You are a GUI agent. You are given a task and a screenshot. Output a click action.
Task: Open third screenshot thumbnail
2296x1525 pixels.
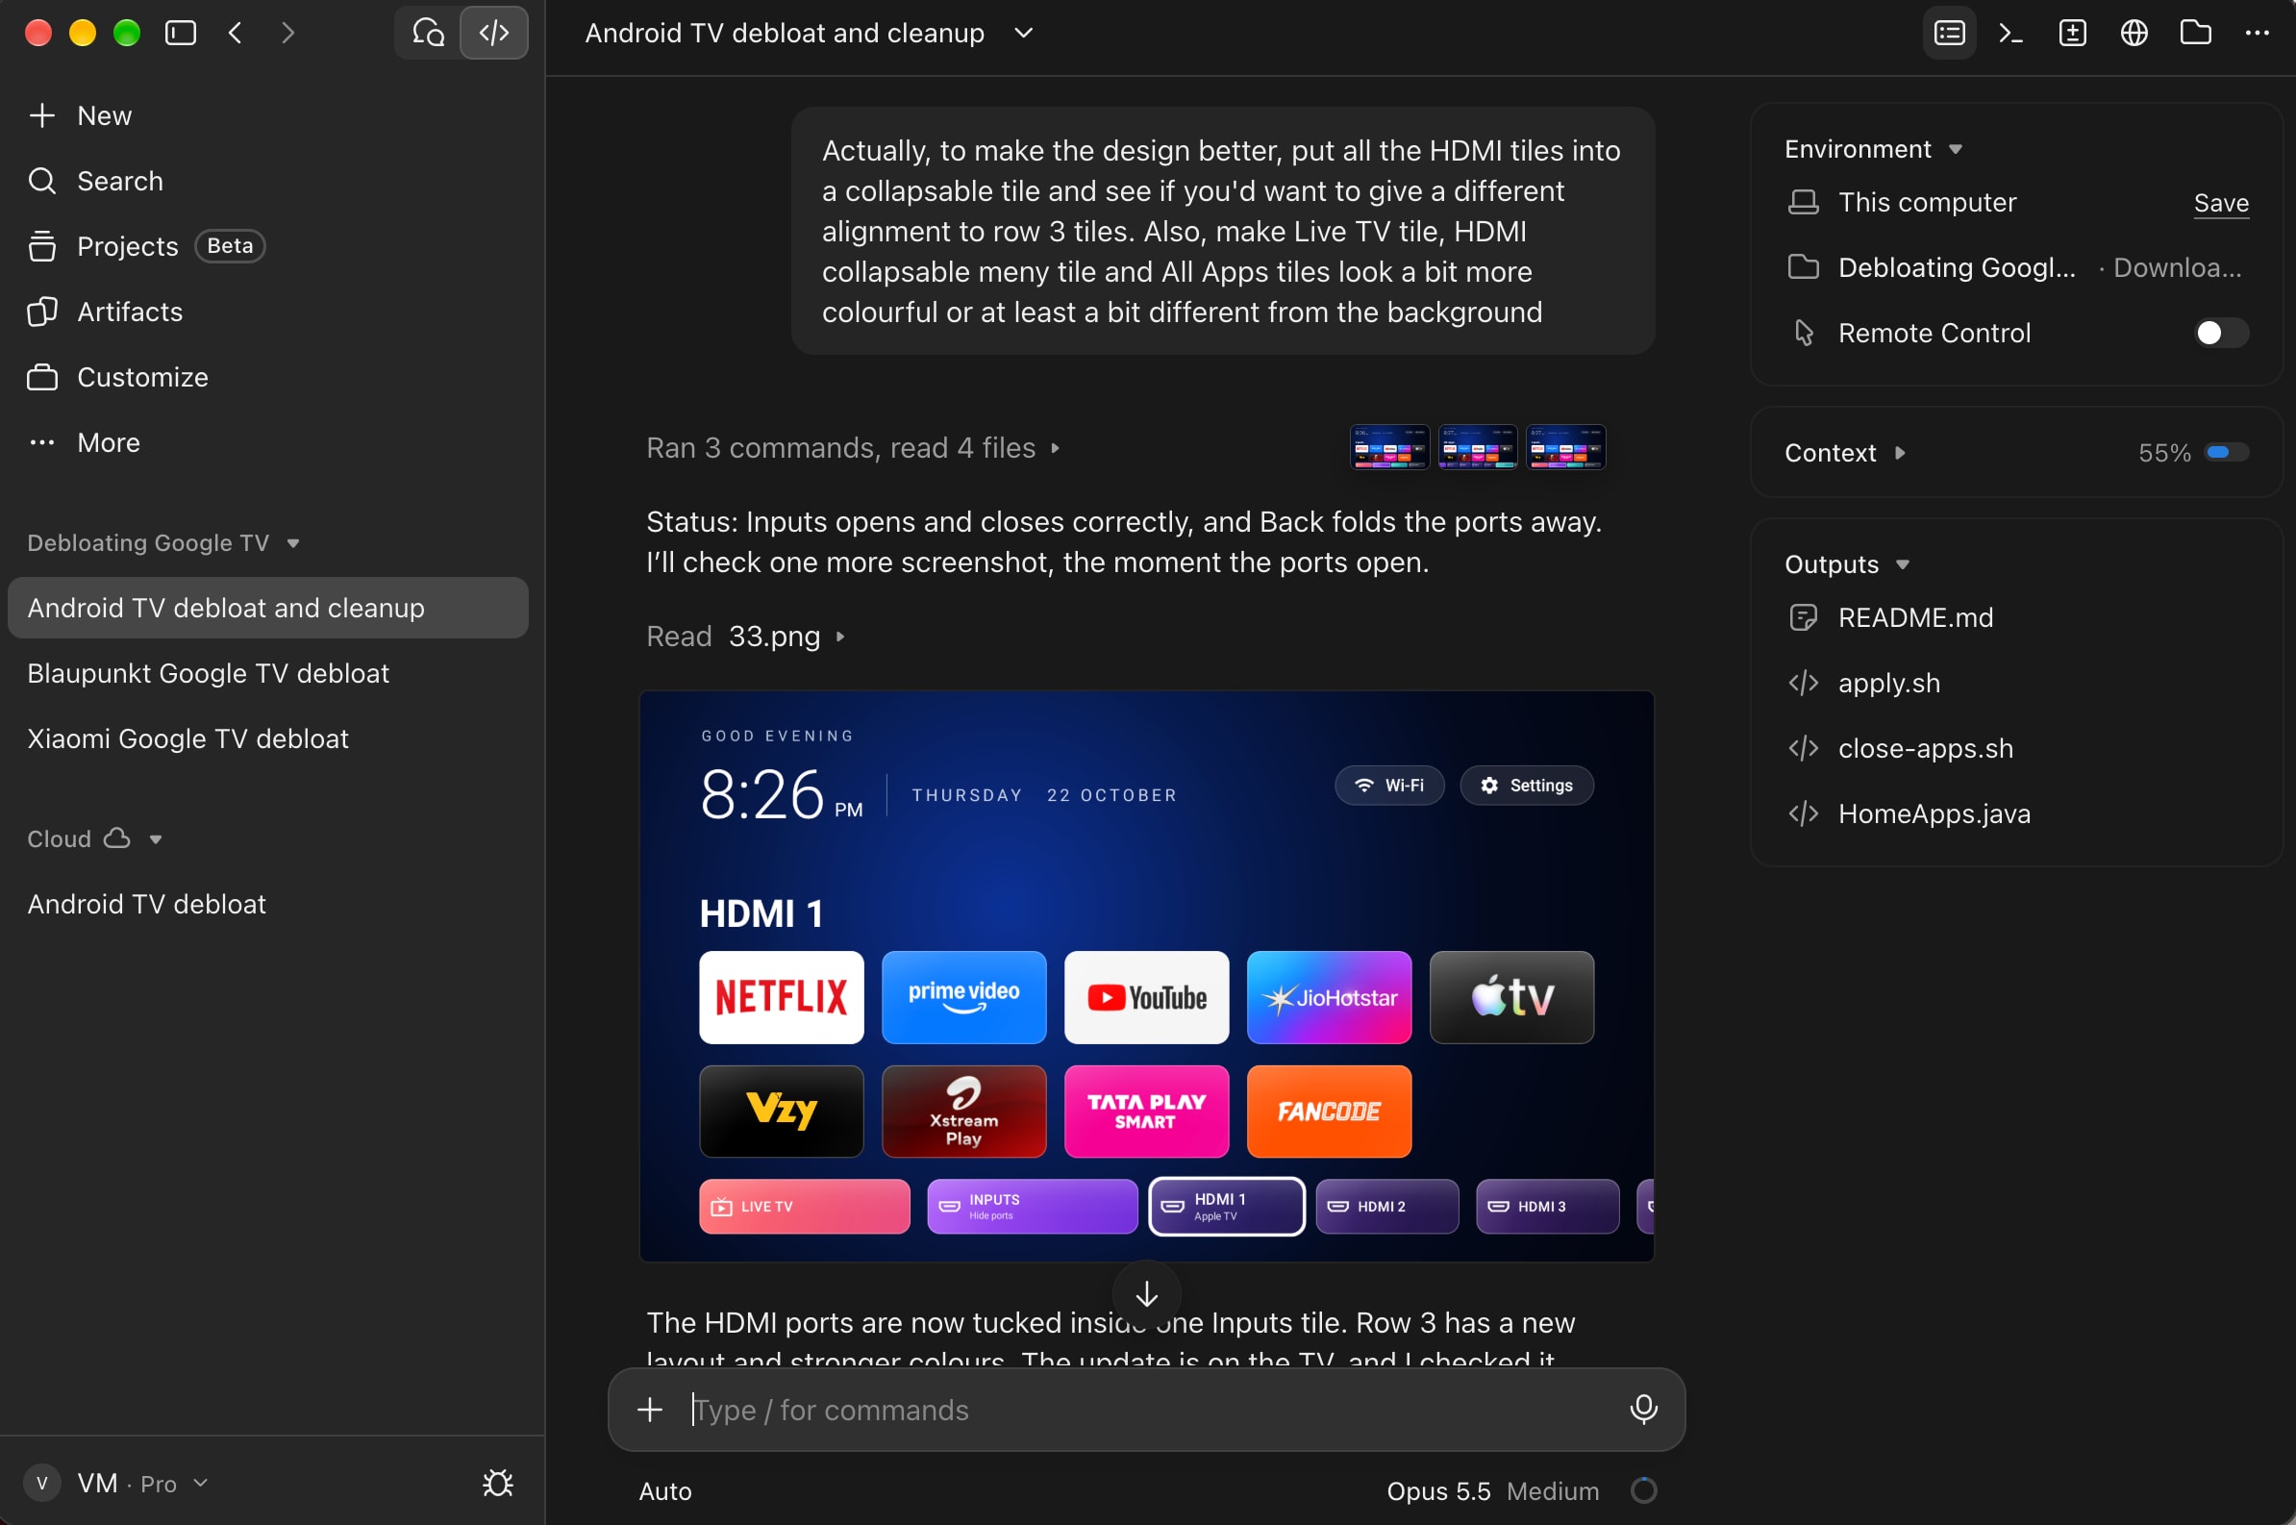coord(1564,447)
